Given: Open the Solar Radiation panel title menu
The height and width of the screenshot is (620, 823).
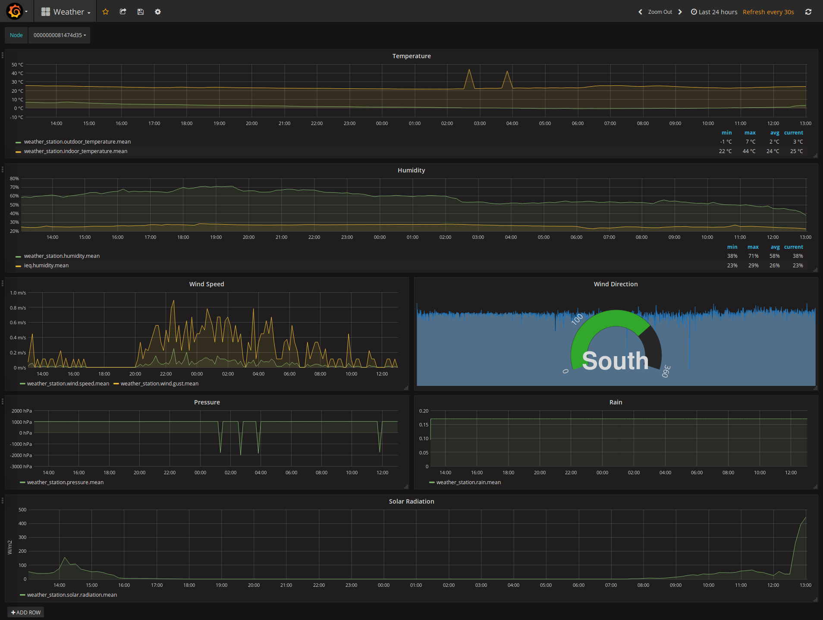Looking at the screenshot, I should pyautogui.click(x=411, y=501).
